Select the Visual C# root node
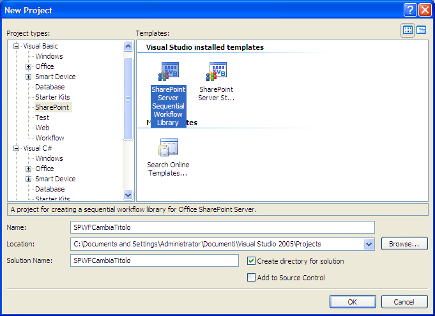Screen dimensions: 435x316 click(38, 148)
